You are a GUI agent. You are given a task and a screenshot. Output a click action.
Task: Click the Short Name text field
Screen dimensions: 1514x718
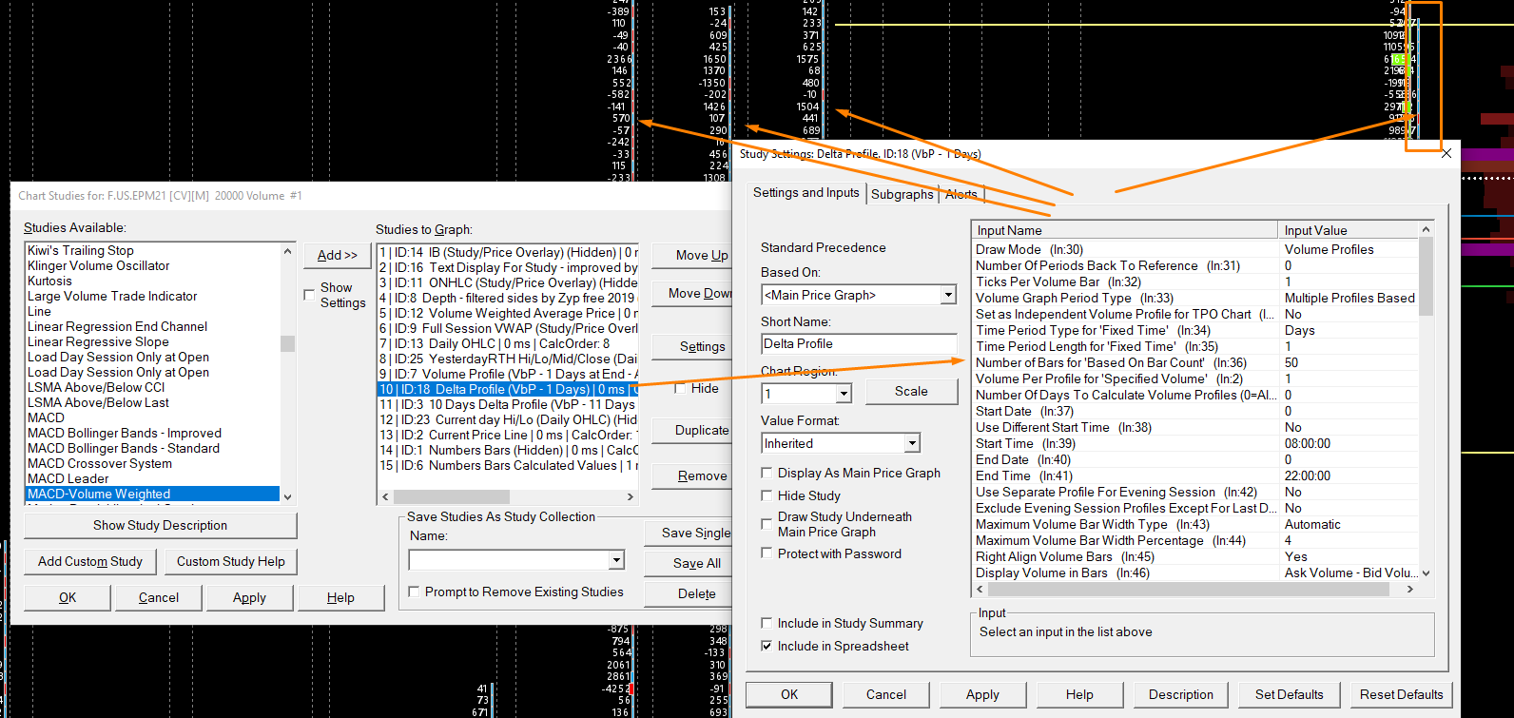coord(859,343)
